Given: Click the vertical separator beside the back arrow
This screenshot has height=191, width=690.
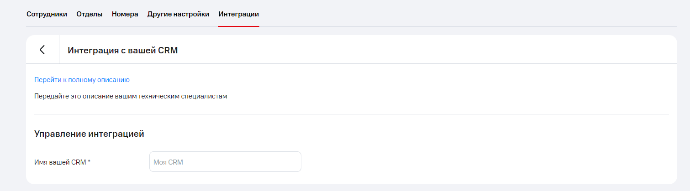Looking at the screenshot, I should click(59, 50).
